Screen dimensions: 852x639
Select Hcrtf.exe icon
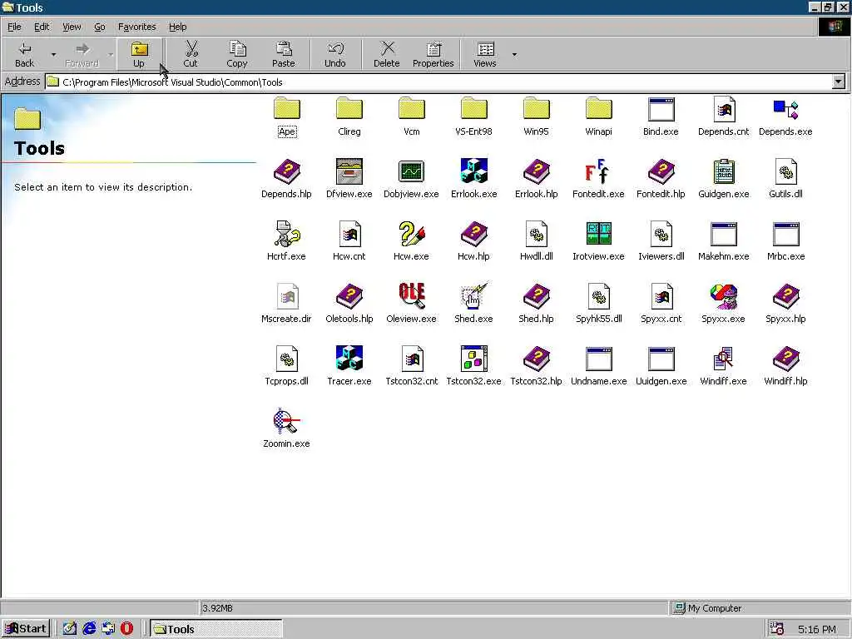[x=287, y=234]
